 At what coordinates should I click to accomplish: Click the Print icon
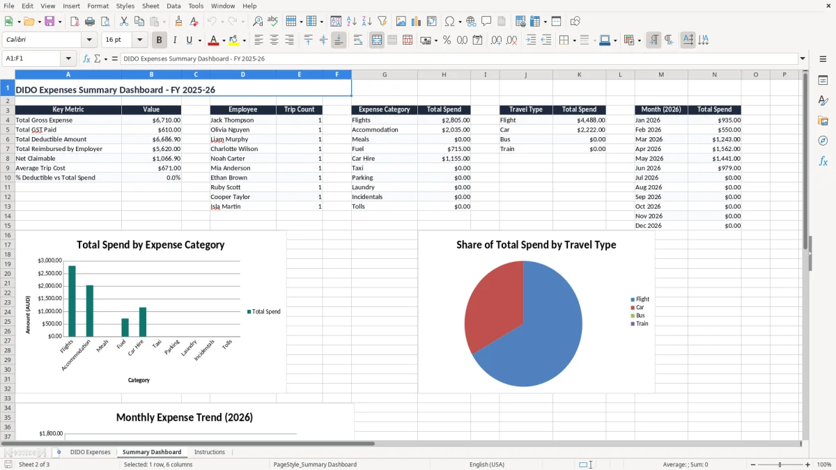90,22
